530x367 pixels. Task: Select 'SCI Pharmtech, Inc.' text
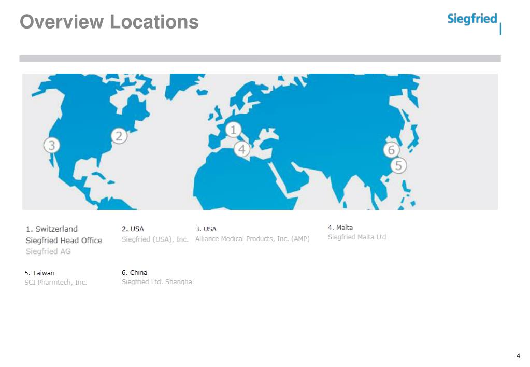56,282
